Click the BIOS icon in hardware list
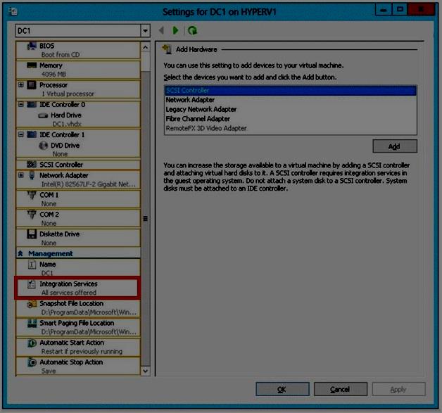This screenshot has width=442, height=413. (32, 46)
